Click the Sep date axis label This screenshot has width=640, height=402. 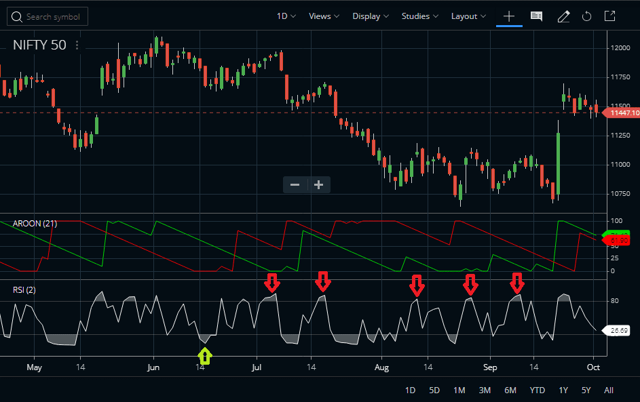(x=490, y=367)
